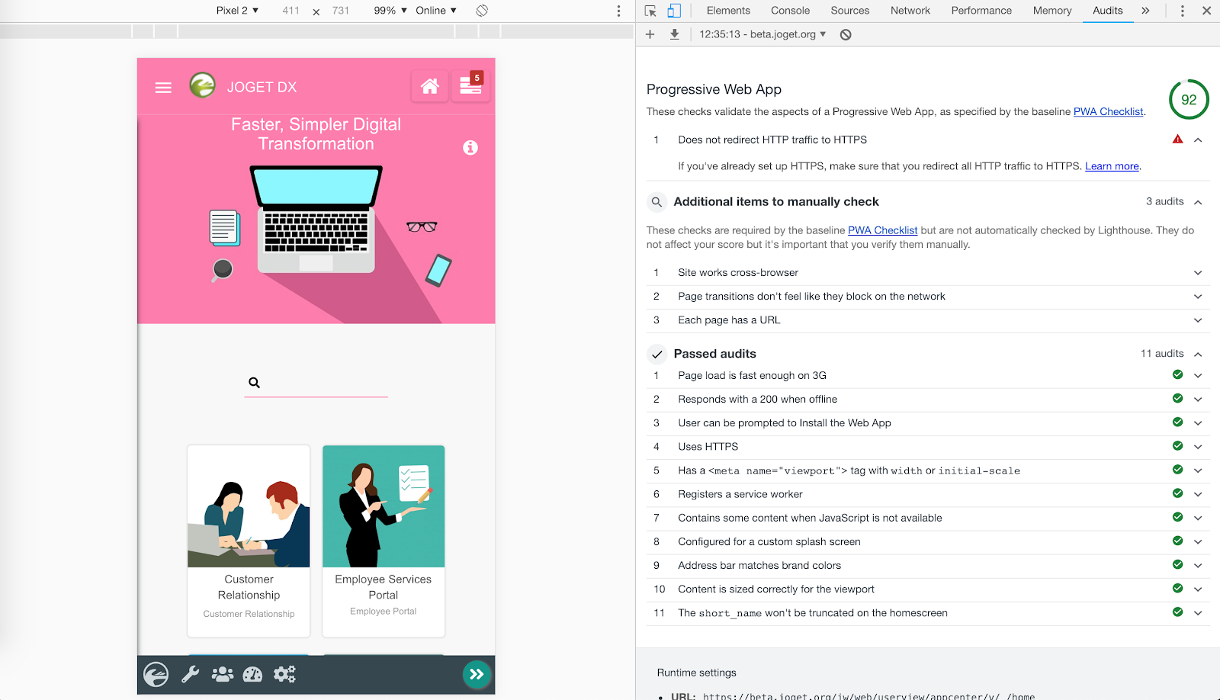Go to home via house icon
Viewport: 1220px width, 700px height.
click(430, 86)
